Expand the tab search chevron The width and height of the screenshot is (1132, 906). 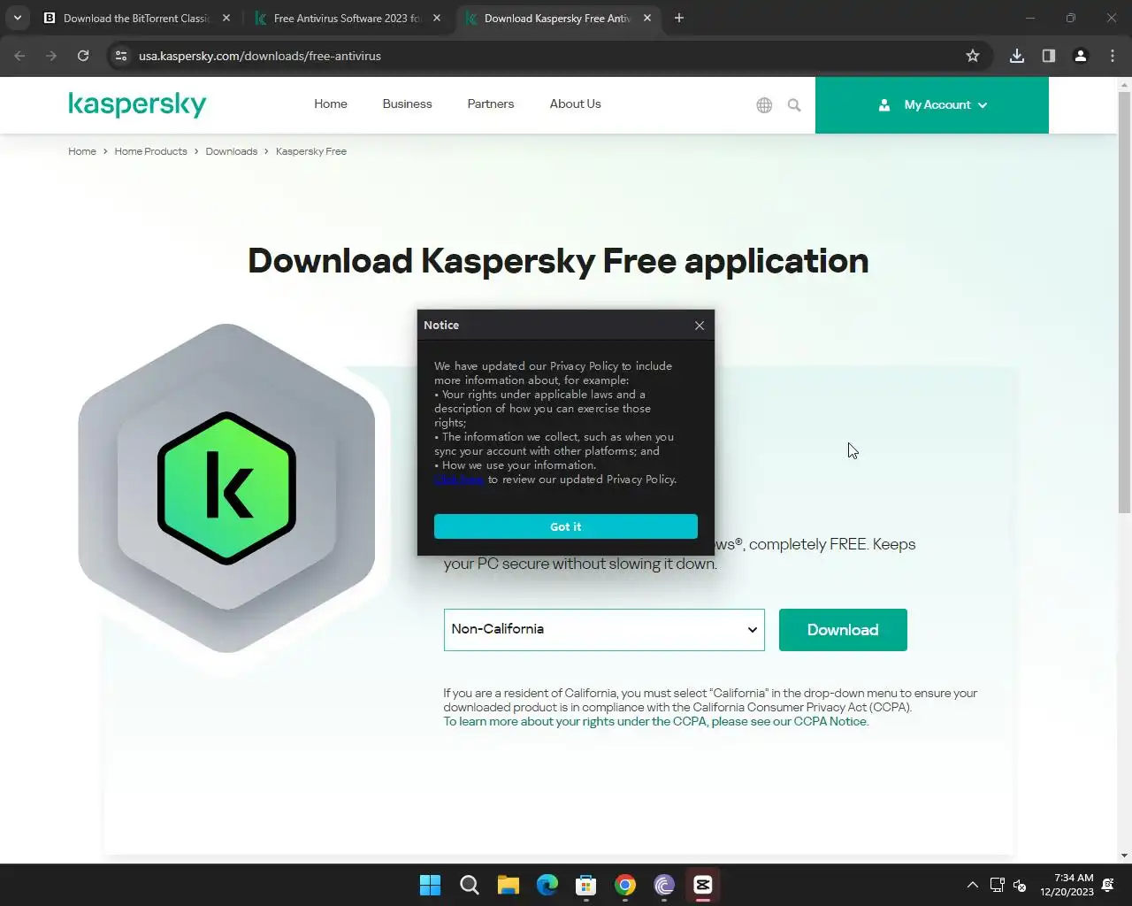point(17,18)
